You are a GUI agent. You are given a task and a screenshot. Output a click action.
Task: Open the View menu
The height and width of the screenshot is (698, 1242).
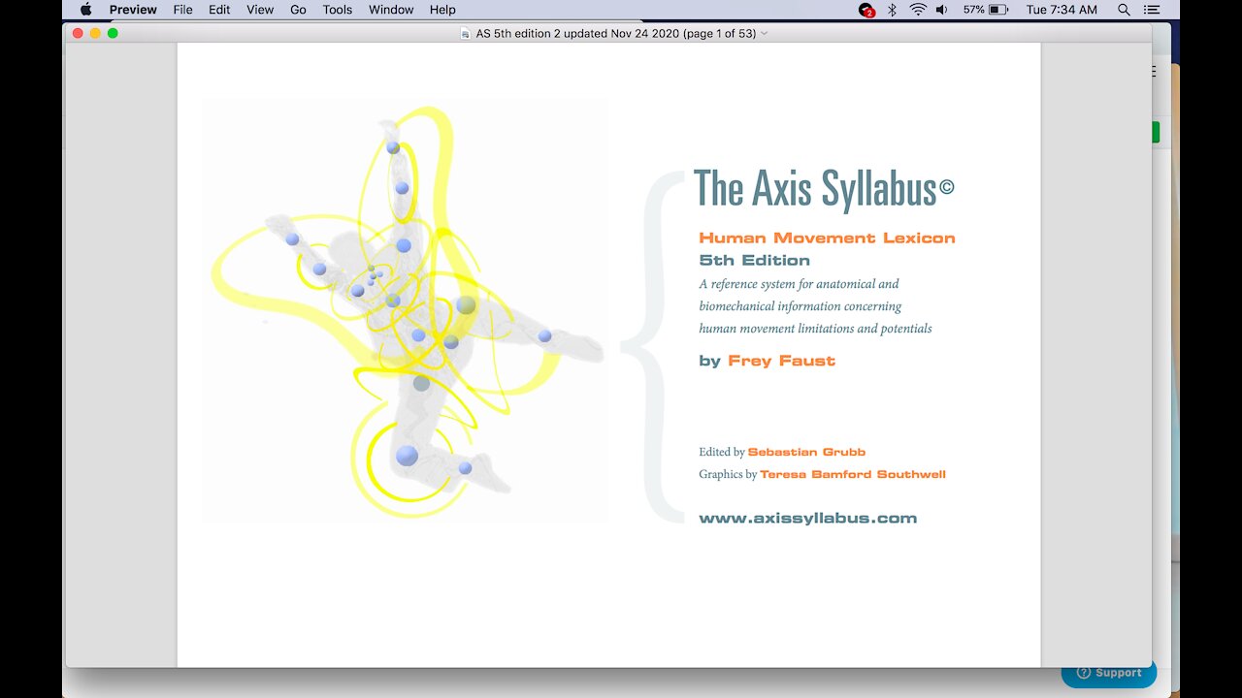coord(260,10)
